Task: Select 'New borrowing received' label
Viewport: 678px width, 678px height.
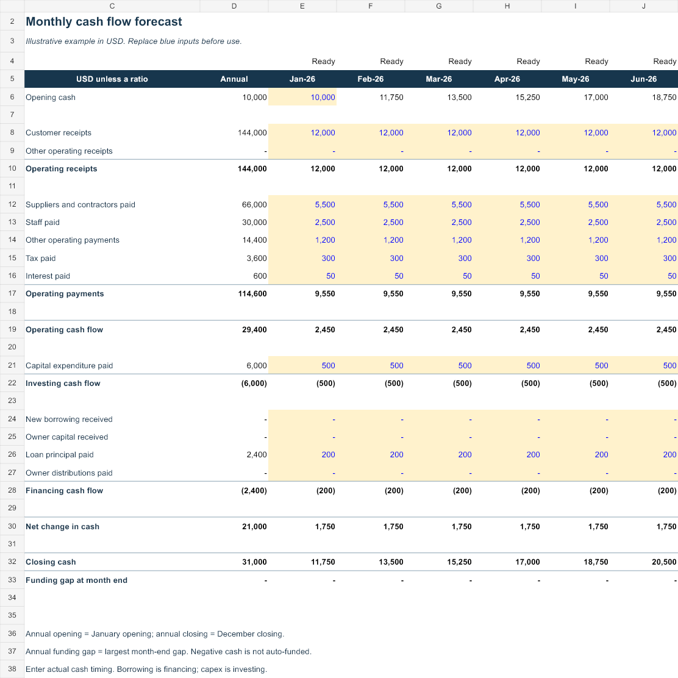Action: (x=112, y=419)
